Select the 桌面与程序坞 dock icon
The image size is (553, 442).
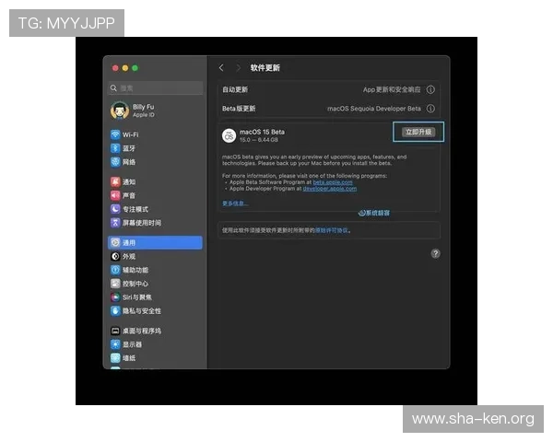pyautogui.click(x=115, y=331)
